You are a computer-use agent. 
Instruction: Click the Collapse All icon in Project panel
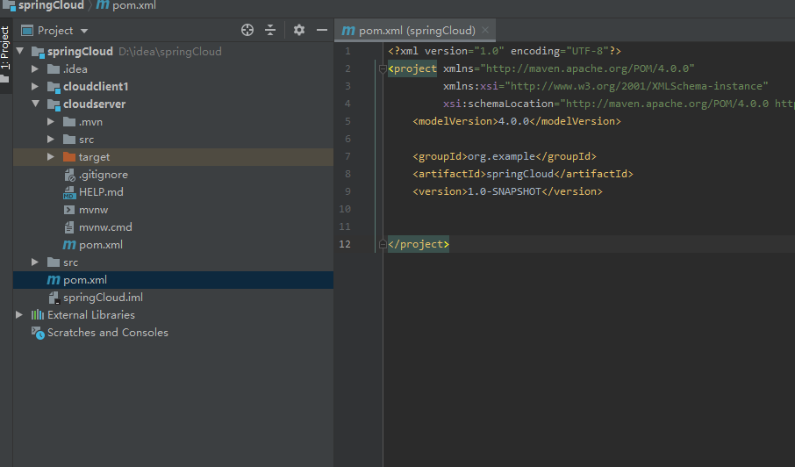point(270,31)
